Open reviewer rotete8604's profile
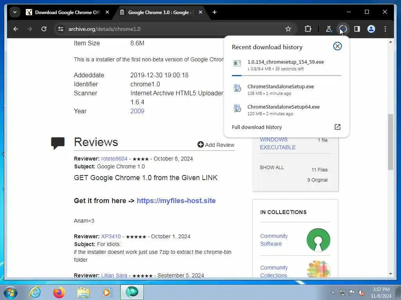The width and height of the screenshot is (401, 300). click(114, 159)
